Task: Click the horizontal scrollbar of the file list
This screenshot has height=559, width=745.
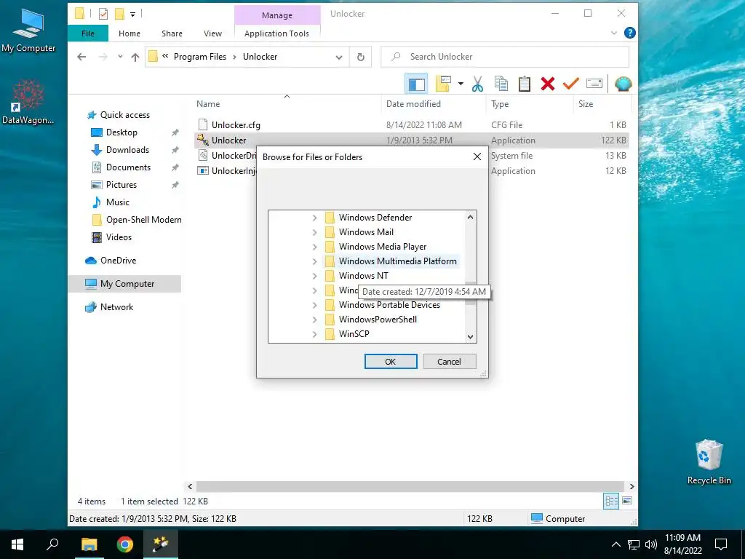Action: [x=410, y=486]
